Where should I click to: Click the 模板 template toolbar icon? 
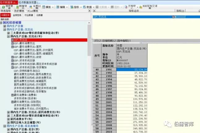[44, 7]
